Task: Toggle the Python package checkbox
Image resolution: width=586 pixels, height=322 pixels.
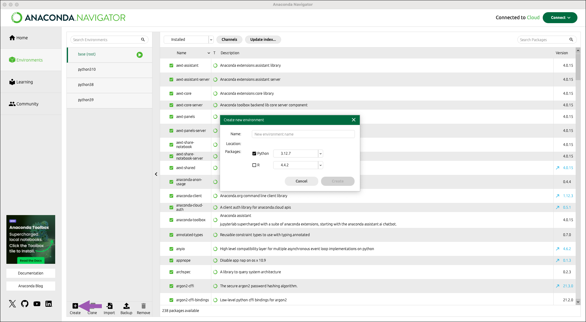Action: click(254, 154)
